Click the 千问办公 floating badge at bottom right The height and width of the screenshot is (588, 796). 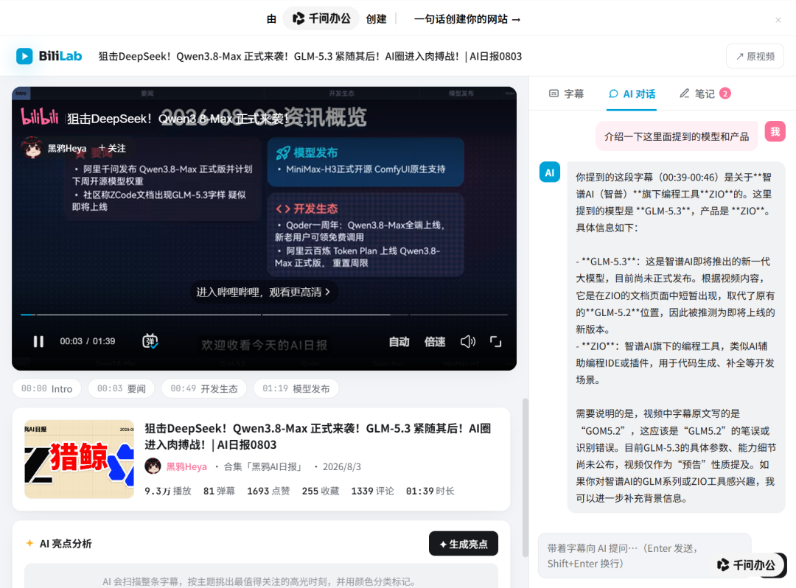point(748,564)
